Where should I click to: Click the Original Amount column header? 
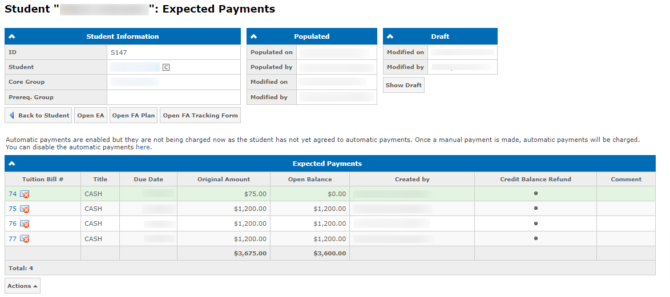click(224, 179)
